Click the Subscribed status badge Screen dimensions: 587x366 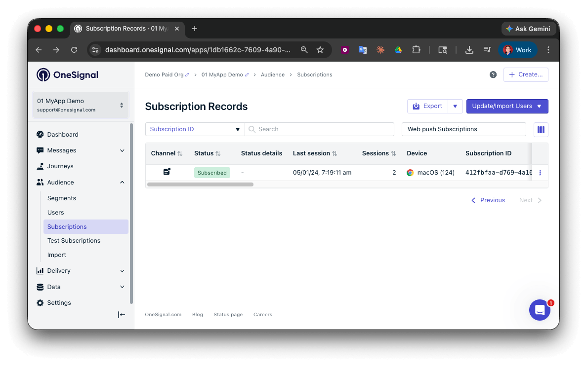tap(212, 173)
